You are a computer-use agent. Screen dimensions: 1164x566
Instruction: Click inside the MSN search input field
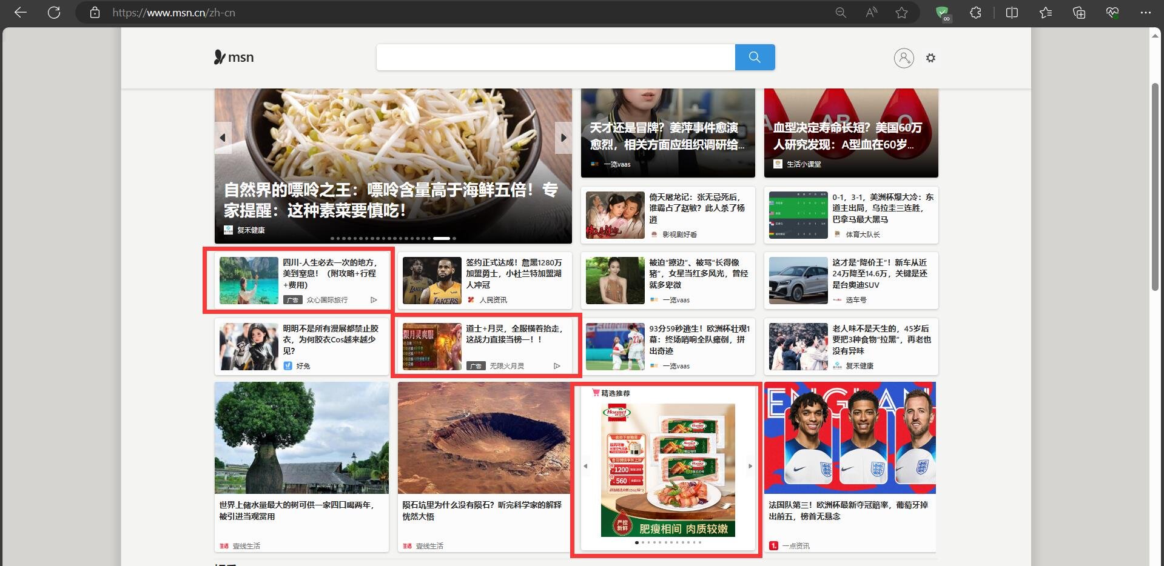coord(555,57)
